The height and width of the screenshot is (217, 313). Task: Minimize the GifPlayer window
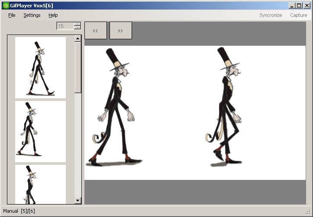(292, 6)
